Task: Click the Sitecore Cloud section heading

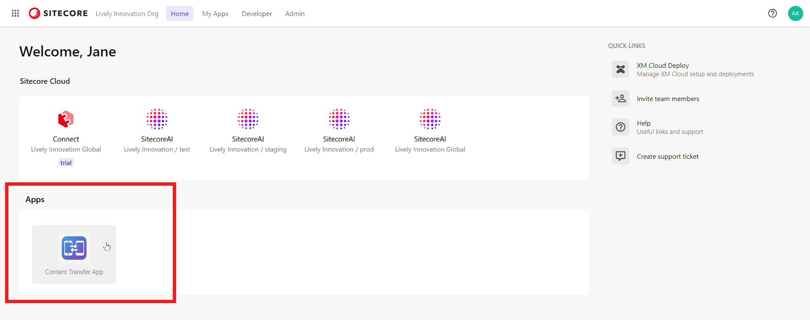Action: tap(45, 81)
